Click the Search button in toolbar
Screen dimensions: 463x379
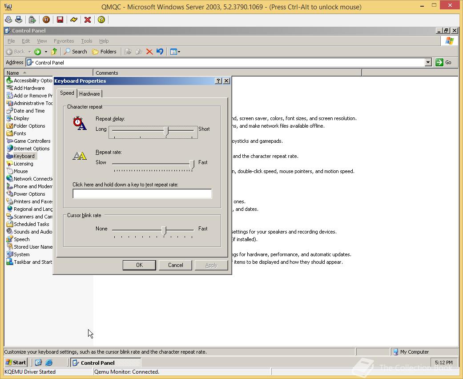(x=76, y=52)
